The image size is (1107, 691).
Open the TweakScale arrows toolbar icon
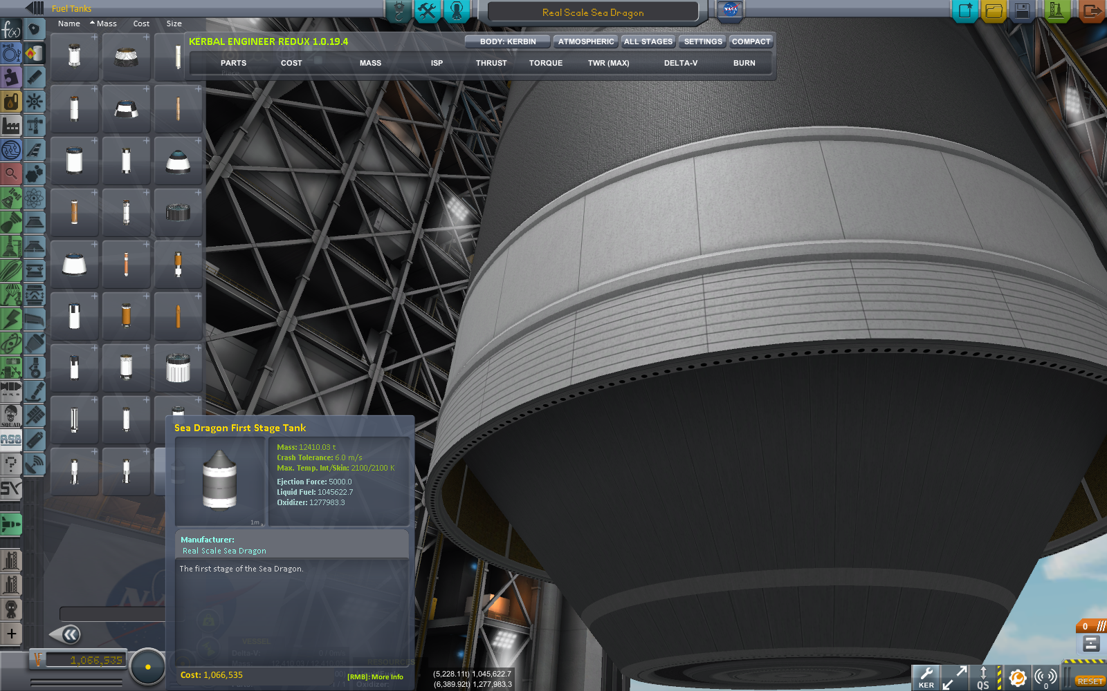(x=955, y=677)
